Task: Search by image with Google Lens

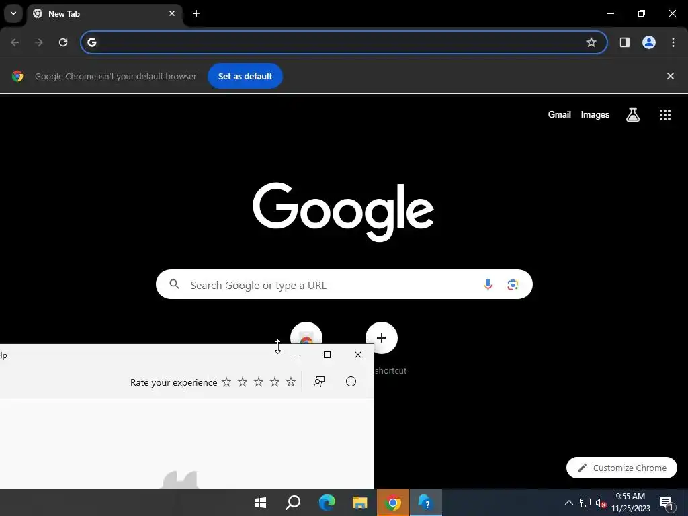Action: point(513,284)
